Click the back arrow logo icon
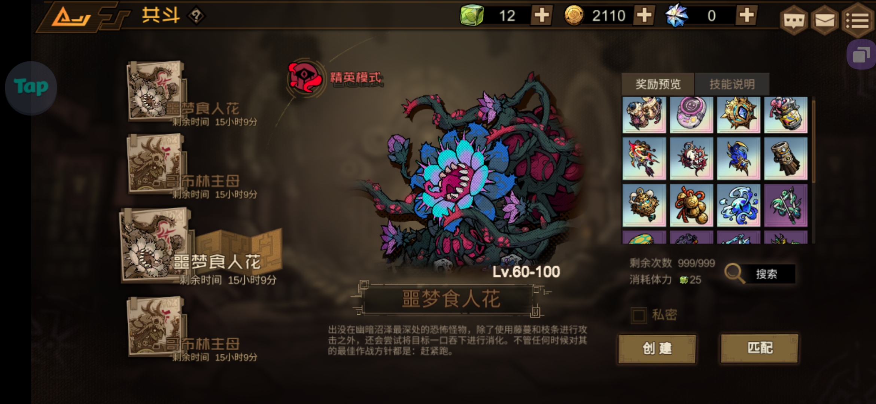876x404 pixels. tap(71, 16)
